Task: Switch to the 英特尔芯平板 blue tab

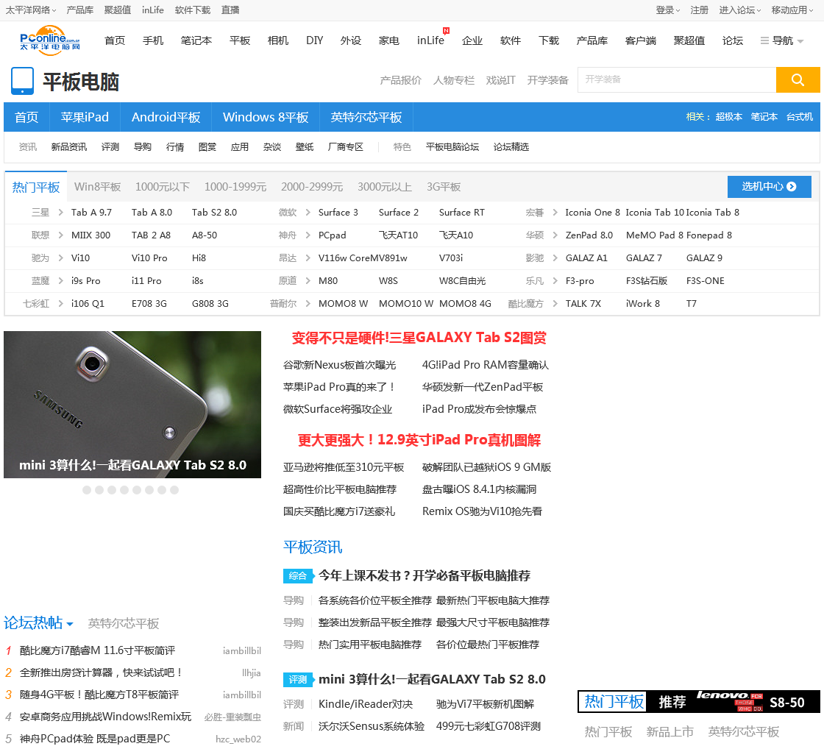Action: pos(366,117)
